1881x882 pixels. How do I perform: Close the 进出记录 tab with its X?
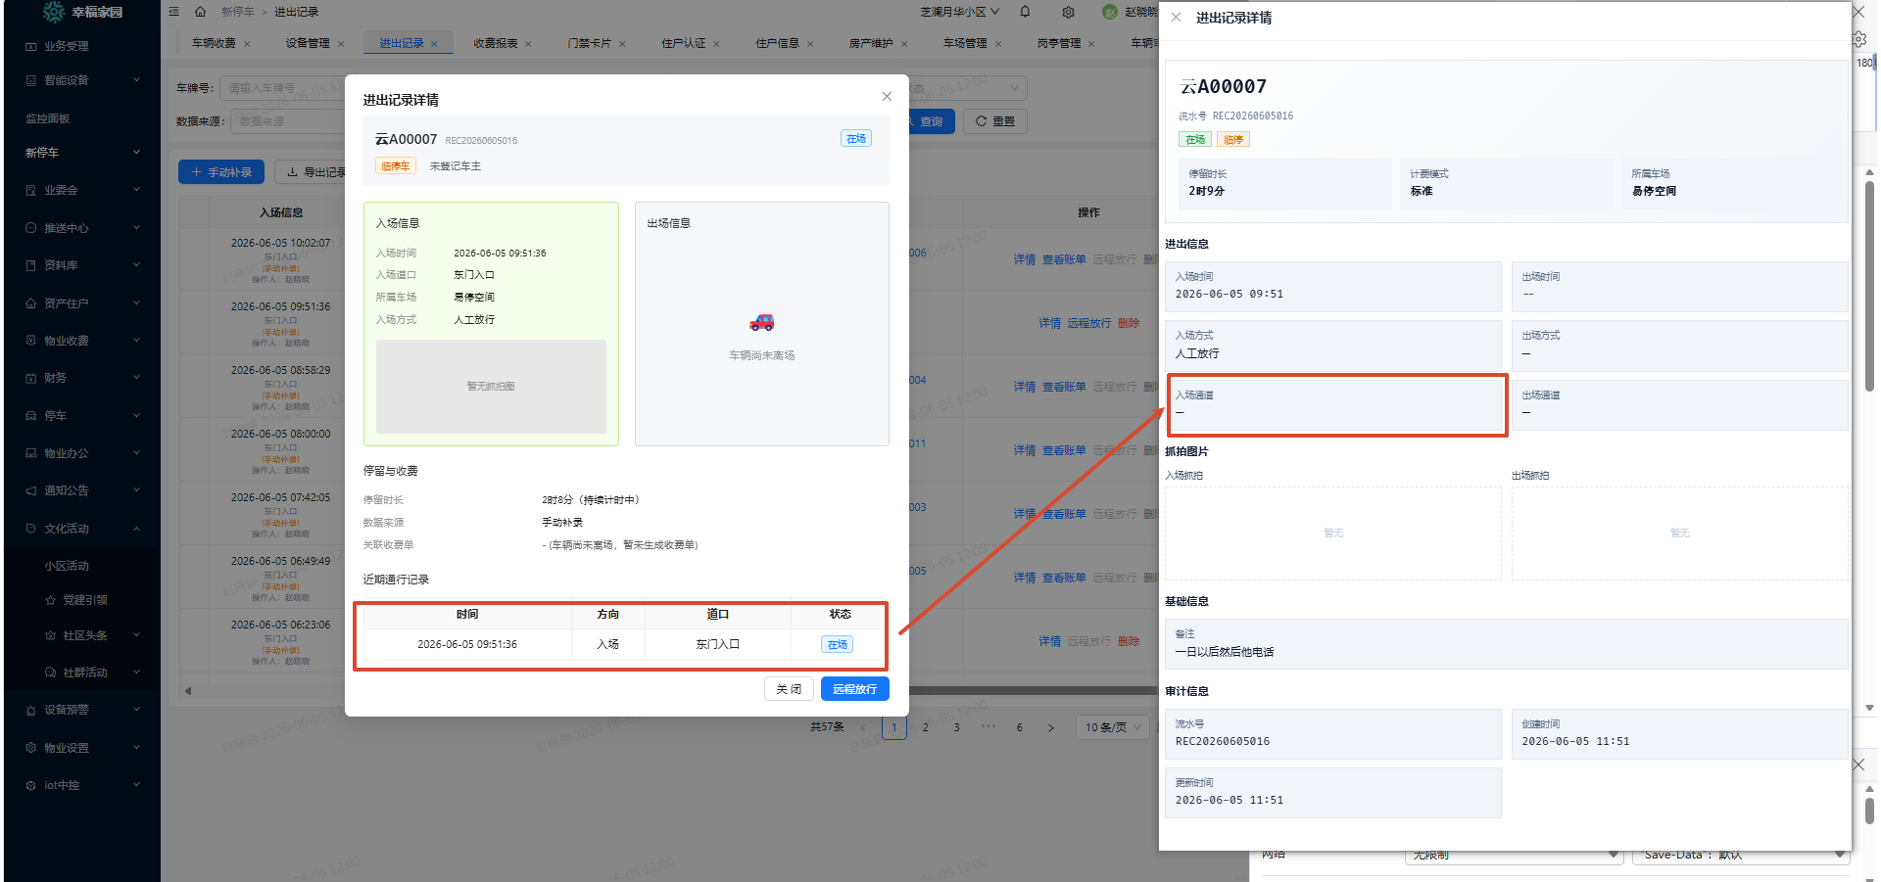[435, 43]
